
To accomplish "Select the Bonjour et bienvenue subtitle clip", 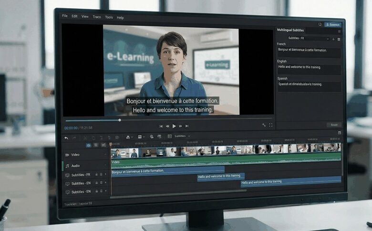I will tap(168, 172).
